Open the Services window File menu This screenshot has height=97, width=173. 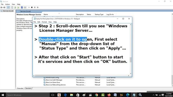click(2, 4)
